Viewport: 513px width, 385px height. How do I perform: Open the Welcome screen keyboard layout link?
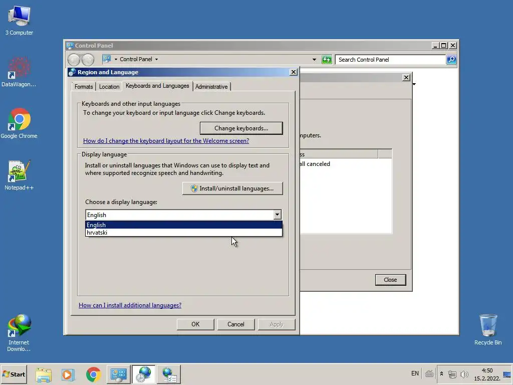click(166, 141)
